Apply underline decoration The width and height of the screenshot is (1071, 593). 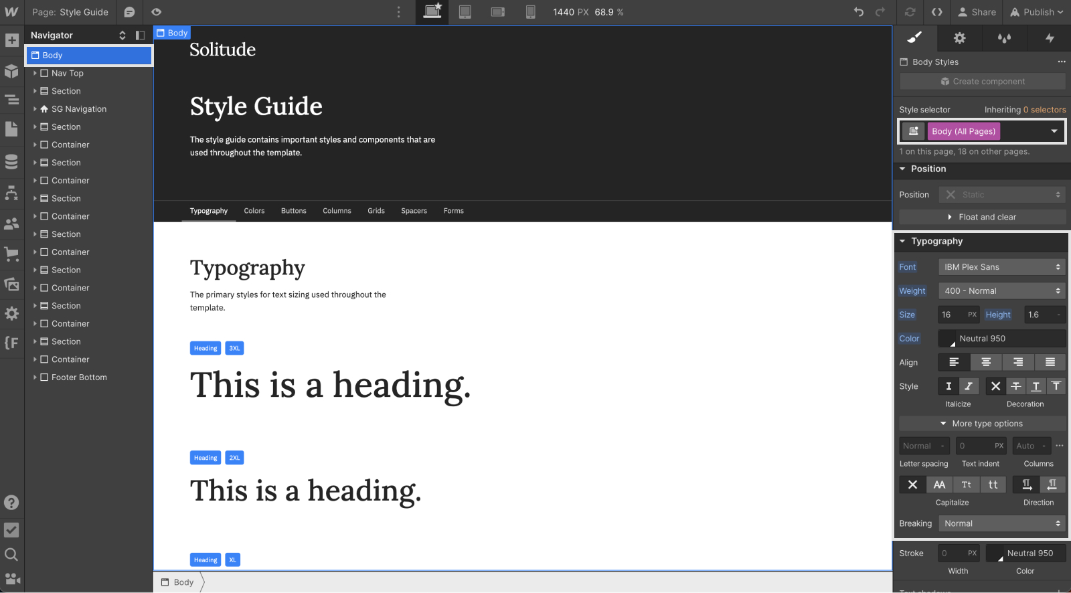pyautogui.click(x=1036, y=386)
